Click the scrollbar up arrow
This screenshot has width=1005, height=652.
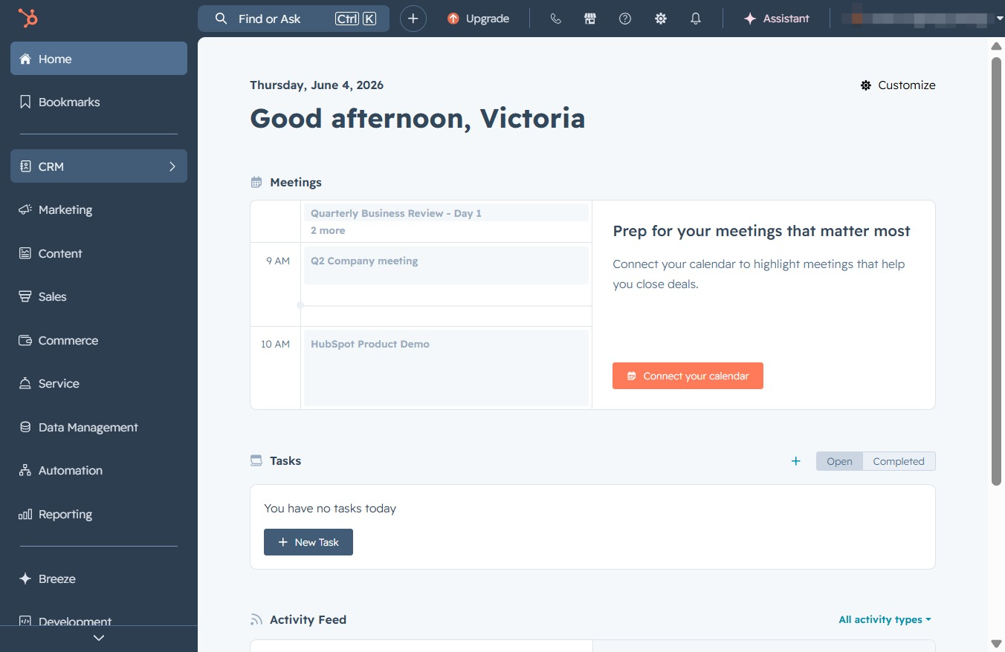point(997,46)
